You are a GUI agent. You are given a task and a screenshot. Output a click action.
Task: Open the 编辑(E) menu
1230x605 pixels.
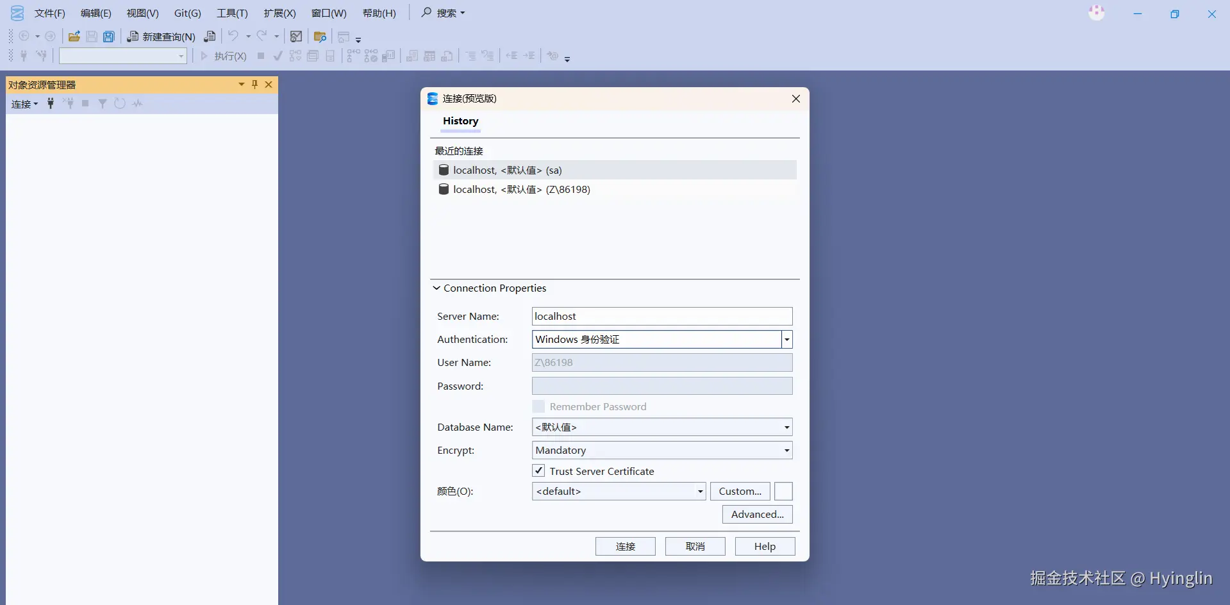[96, 13]
